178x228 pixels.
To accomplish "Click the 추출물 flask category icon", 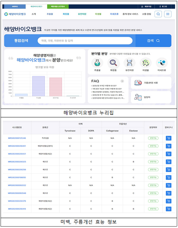I will [97, 63].
